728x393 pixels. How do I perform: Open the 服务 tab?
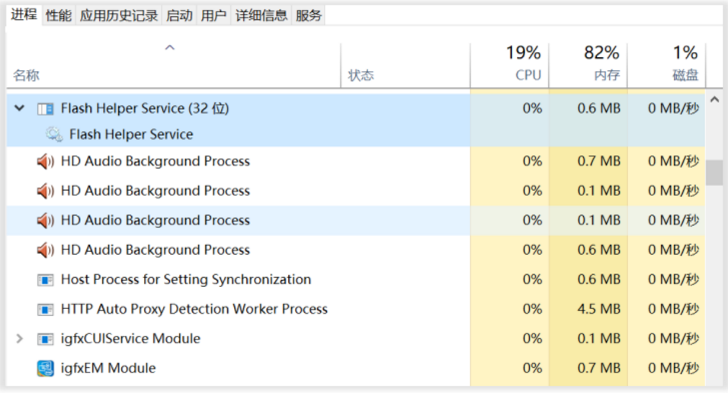pyautogui.click(x=309, y=15)
